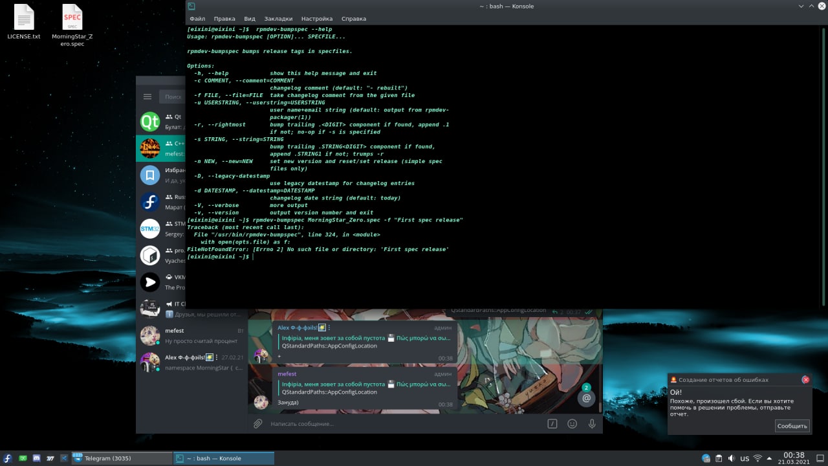Open the emoji picker in Telegram
The width and height of the screenshot is (828, 466).
click(572, 424)
